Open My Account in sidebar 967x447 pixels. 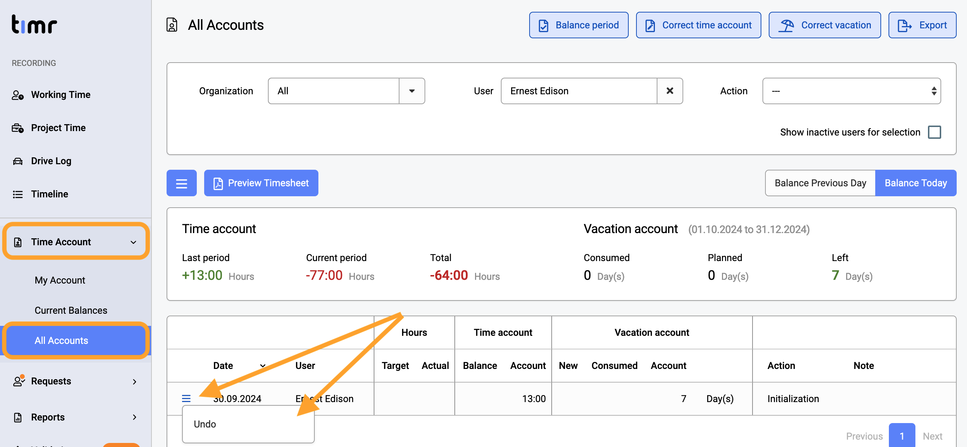60,280
